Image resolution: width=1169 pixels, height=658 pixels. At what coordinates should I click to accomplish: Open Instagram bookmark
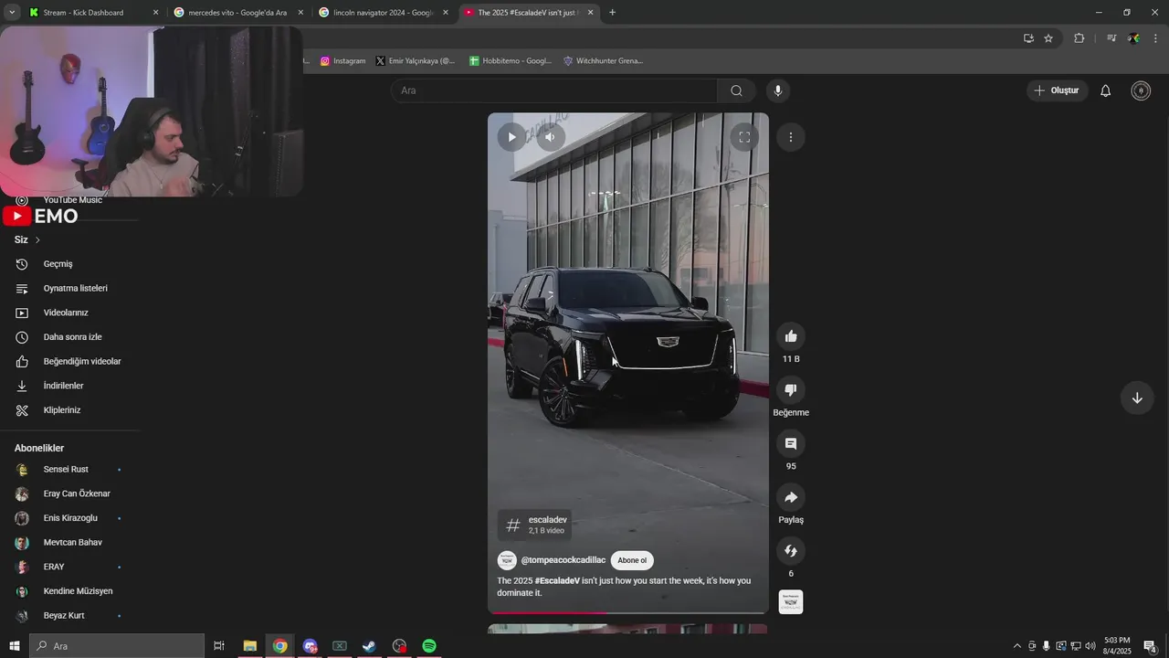pyautogui.click(x=342, y=61)
